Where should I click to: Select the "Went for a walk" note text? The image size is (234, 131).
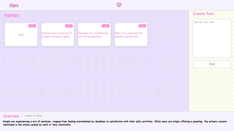coord(129,35)
